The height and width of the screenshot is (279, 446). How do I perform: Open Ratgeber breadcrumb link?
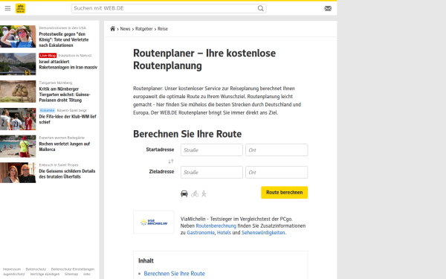point(144,29)
